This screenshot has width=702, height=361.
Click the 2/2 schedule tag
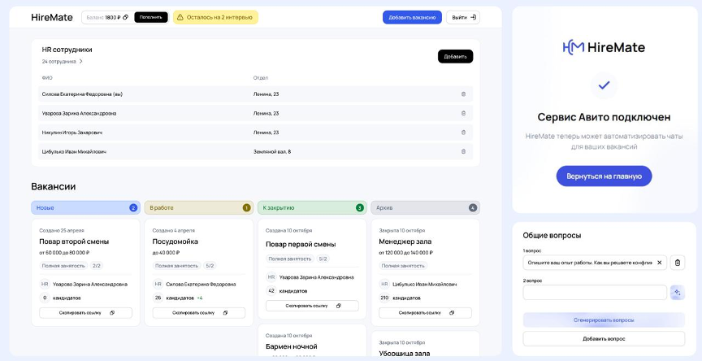tap(96, 266)
